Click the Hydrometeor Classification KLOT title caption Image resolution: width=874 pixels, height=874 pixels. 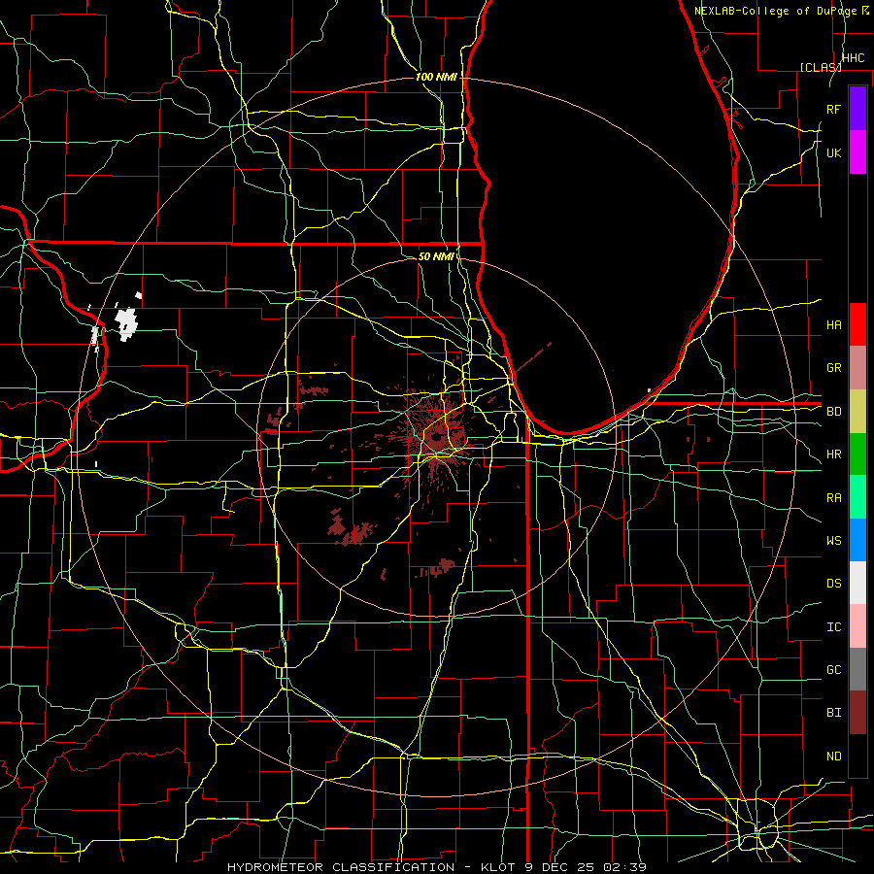pos(436,867)
